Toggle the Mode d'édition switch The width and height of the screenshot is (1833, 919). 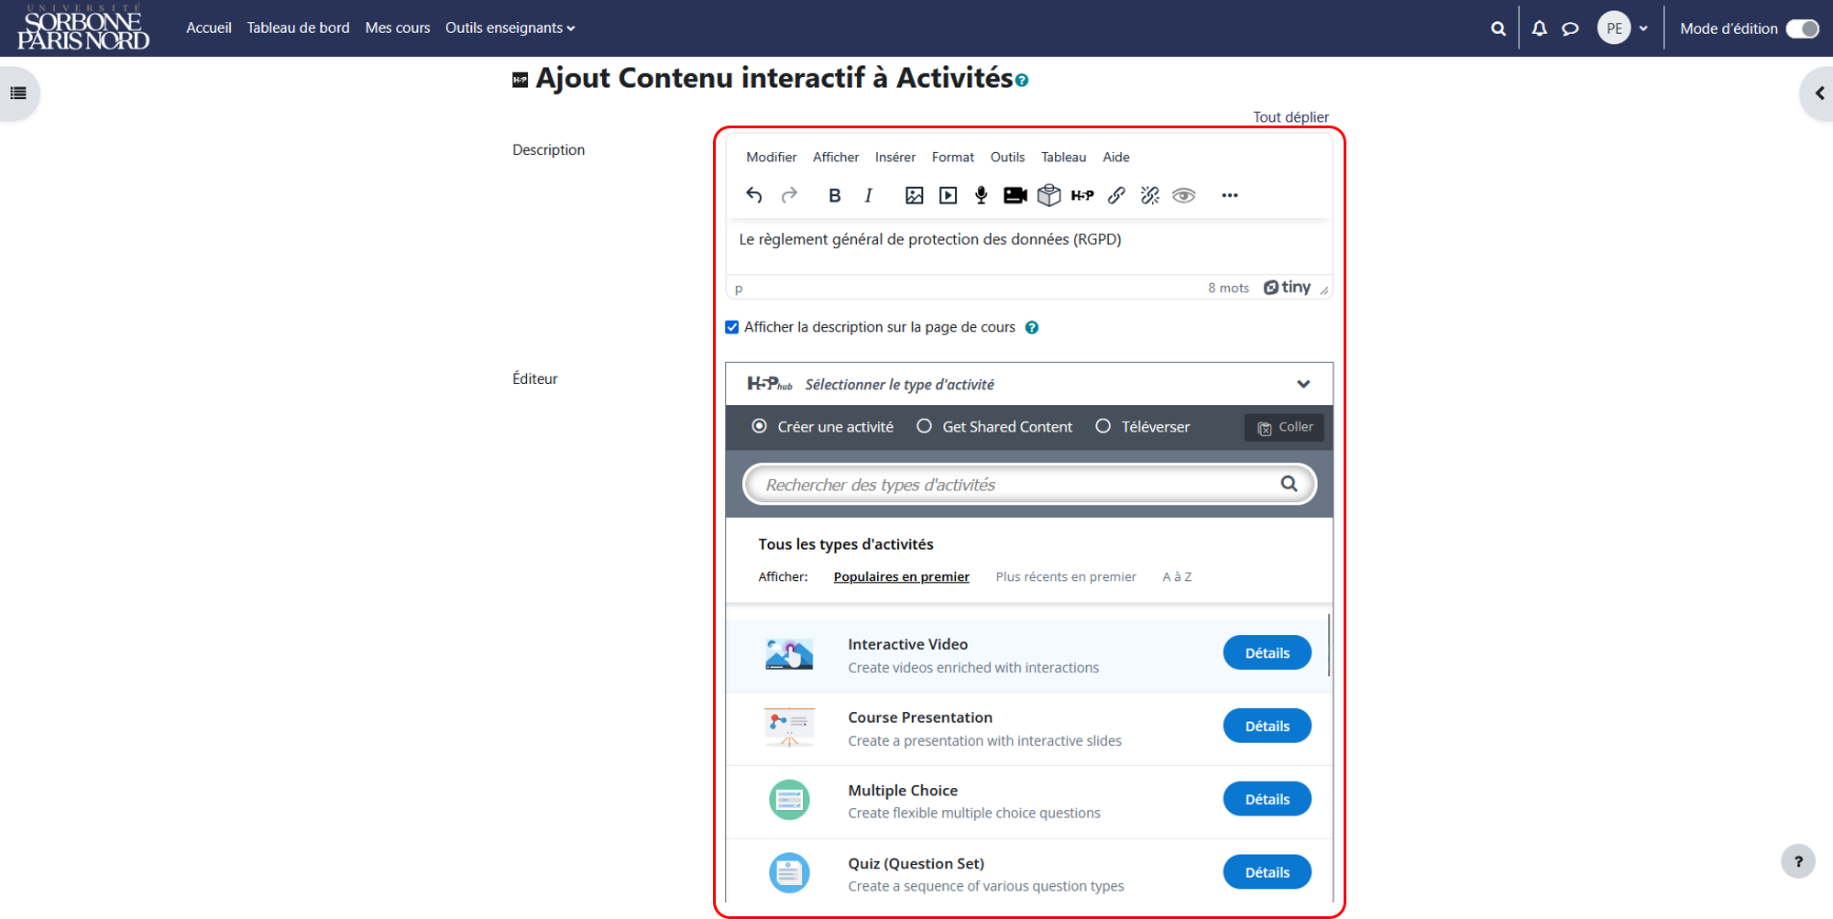(1802, 28)
